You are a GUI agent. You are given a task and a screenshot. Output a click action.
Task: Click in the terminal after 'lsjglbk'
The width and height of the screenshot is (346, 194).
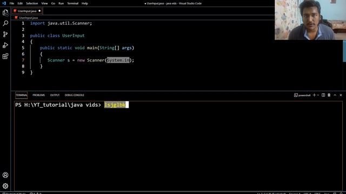coord(127,105)
